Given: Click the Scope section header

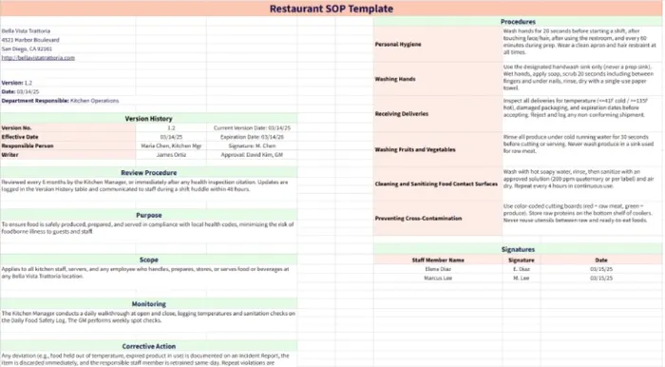Looking at the screenshot, I should [148, 260].
